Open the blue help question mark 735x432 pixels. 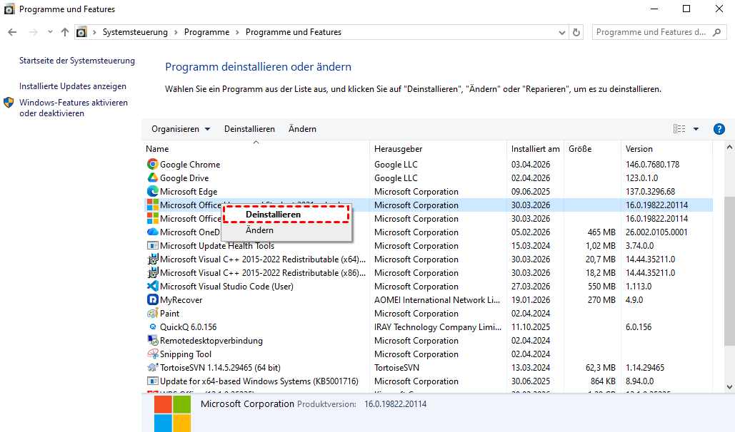coord(719,129)
